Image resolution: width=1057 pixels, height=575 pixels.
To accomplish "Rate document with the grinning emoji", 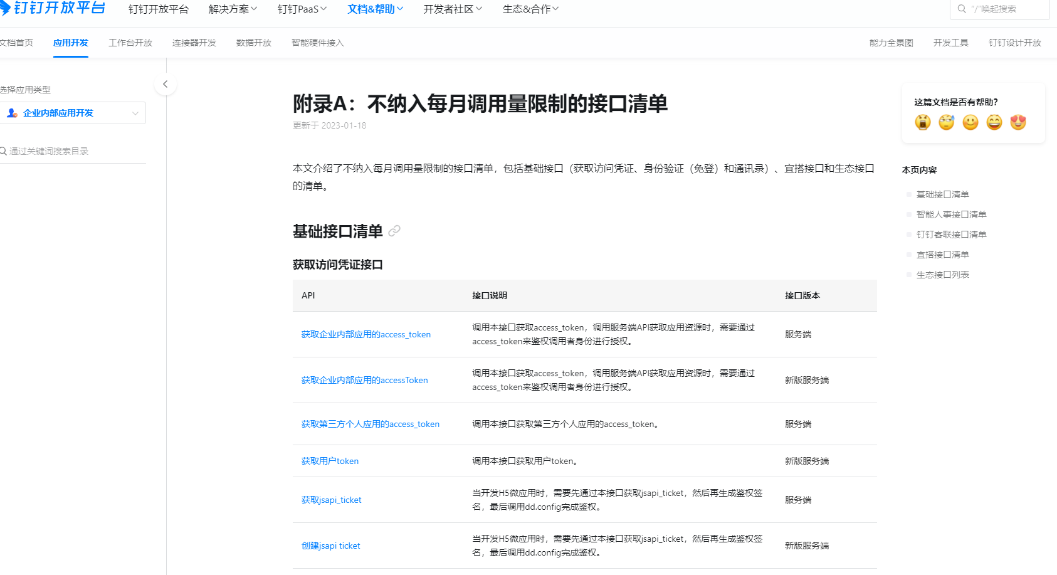I will 994,122.
